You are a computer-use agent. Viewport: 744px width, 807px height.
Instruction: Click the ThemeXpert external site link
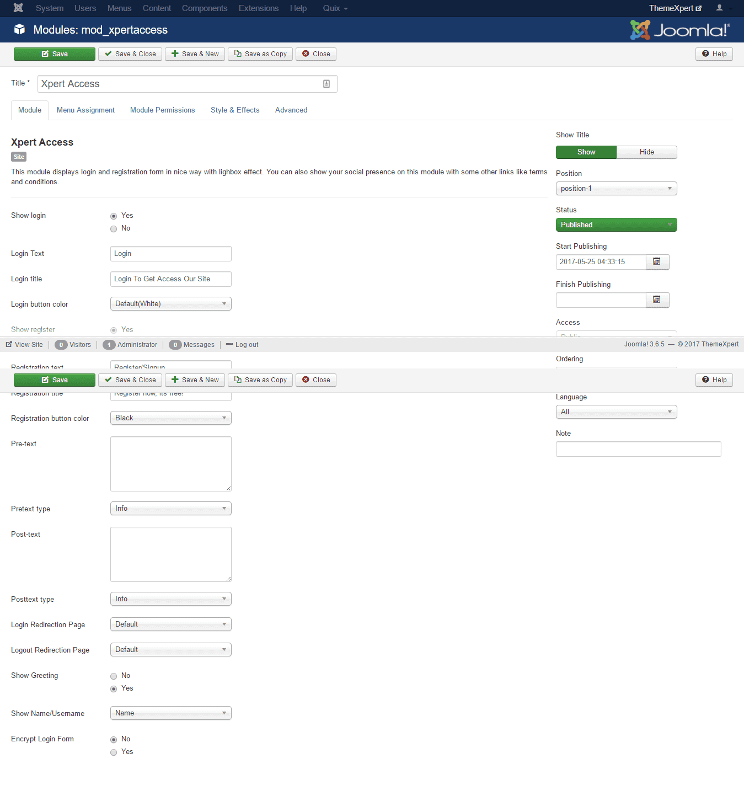(x=675, y=8)
